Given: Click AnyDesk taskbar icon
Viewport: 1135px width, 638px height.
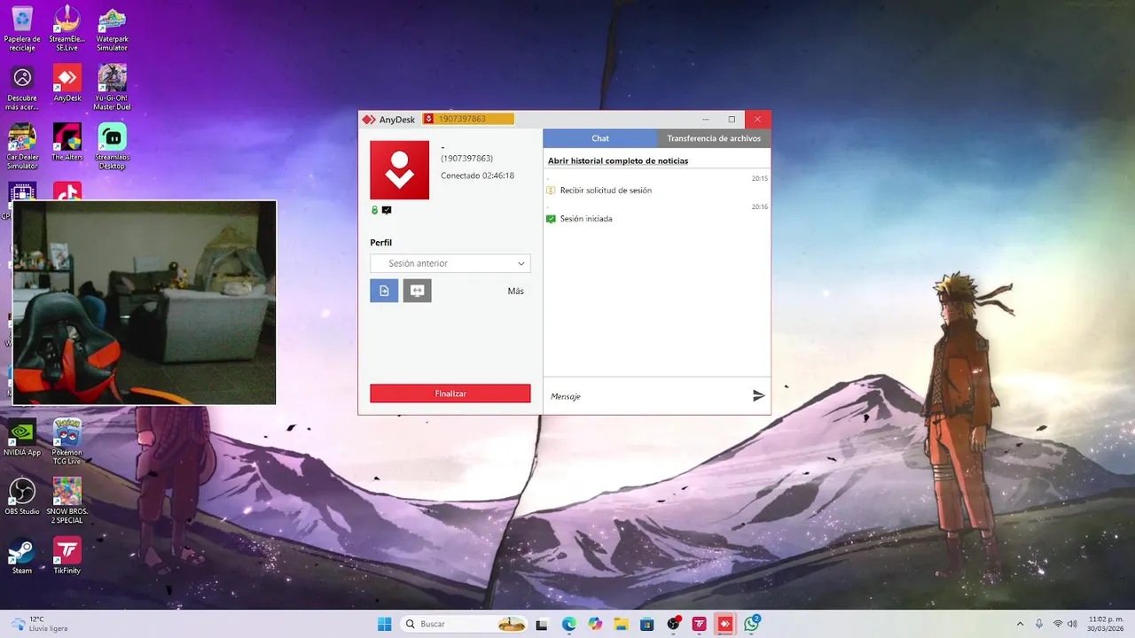Looking at the screenshot, I should coord(725,624).
